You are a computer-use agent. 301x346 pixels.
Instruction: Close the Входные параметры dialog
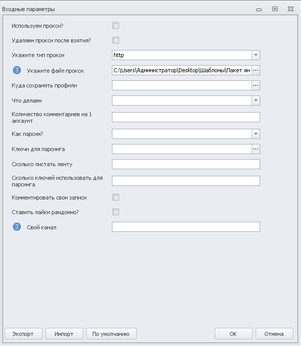(x=290, y=9)
